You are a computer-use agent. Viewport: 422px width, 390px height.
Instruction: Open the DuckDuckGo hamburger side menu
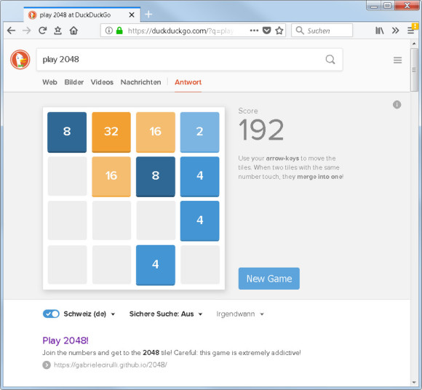click(x=397, y=60)
